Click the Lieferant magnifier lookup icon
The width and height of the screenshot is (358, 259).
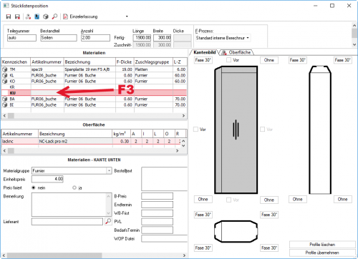108,221
